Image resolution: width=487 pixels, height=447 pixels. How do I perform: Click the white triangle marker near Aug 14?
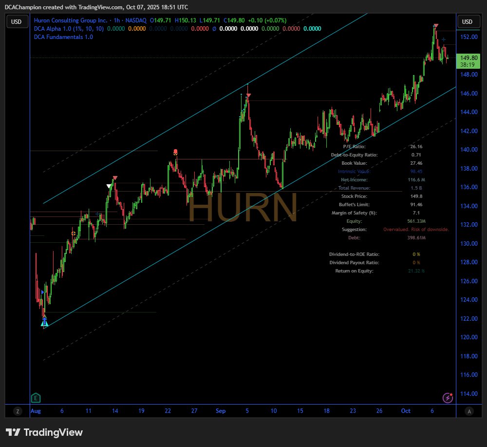109,186
